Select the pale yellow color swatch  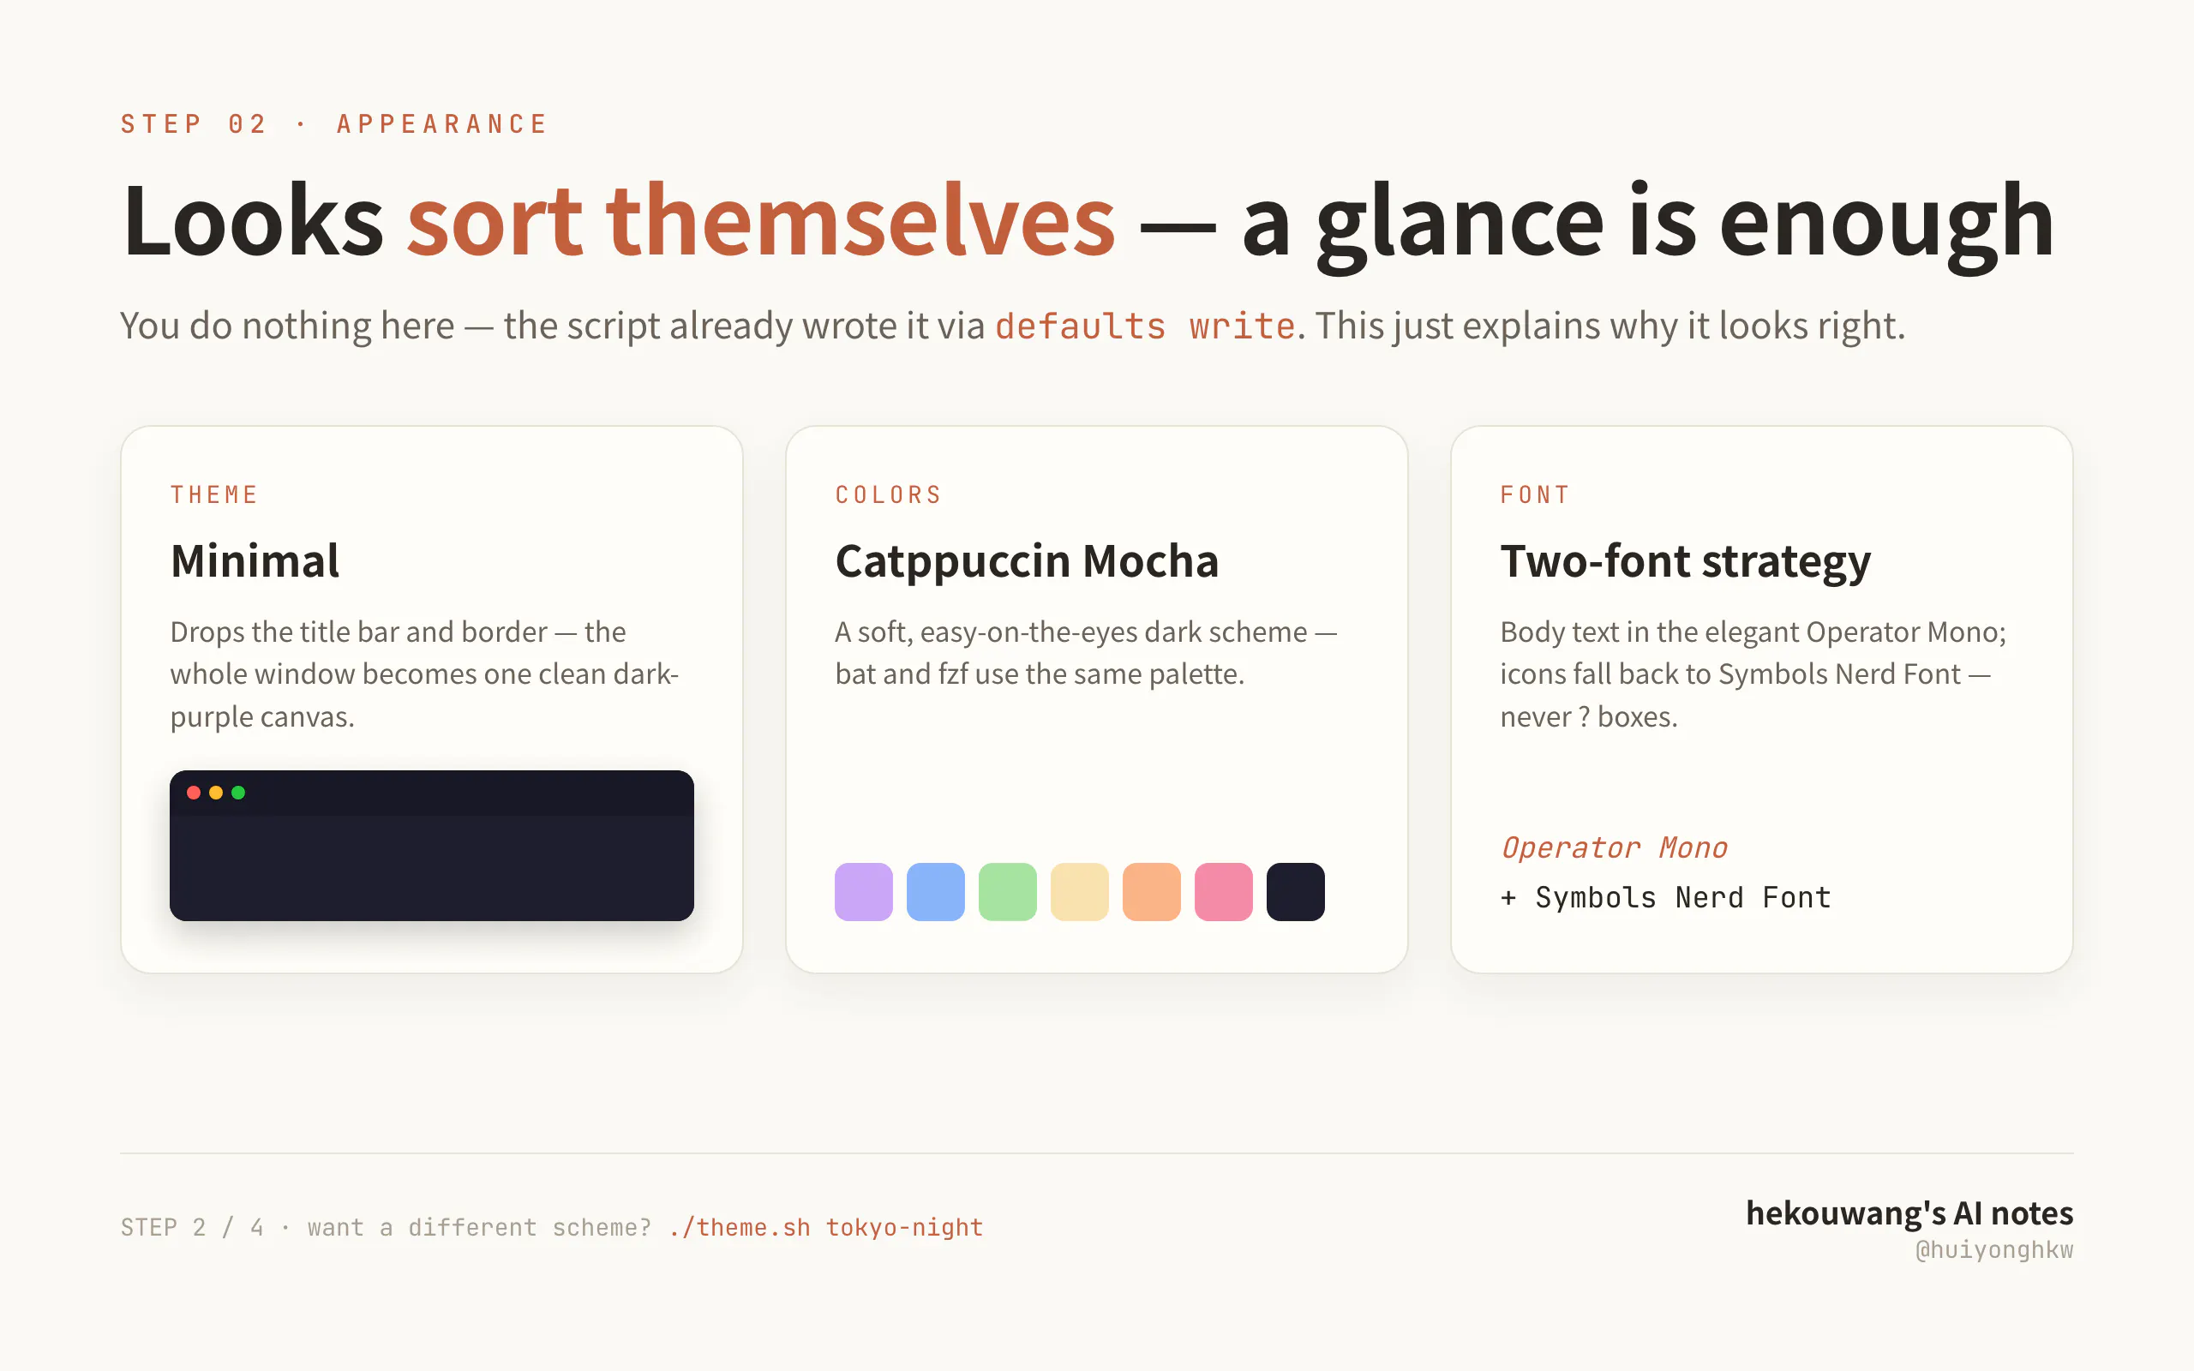click(1080, 891)
